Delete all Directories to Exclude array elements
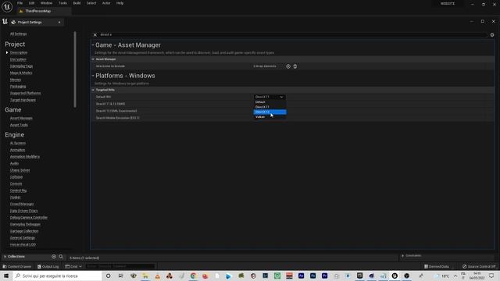The image size is (500, 281). (295, 66)
